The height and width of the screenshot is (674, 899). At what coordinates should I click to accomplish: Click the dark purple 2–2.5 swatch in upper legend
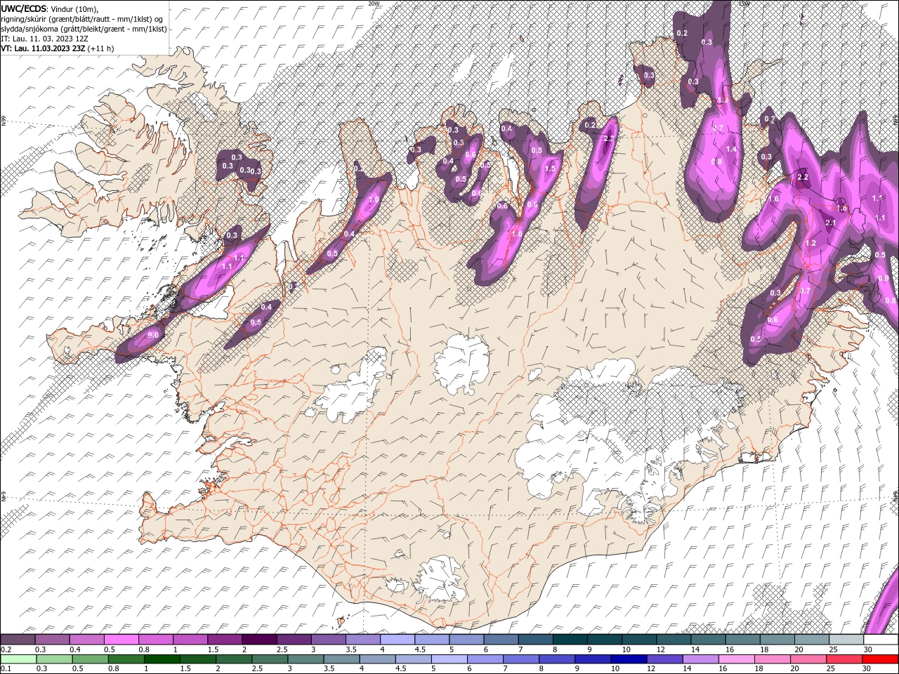(x=259, y=640)
